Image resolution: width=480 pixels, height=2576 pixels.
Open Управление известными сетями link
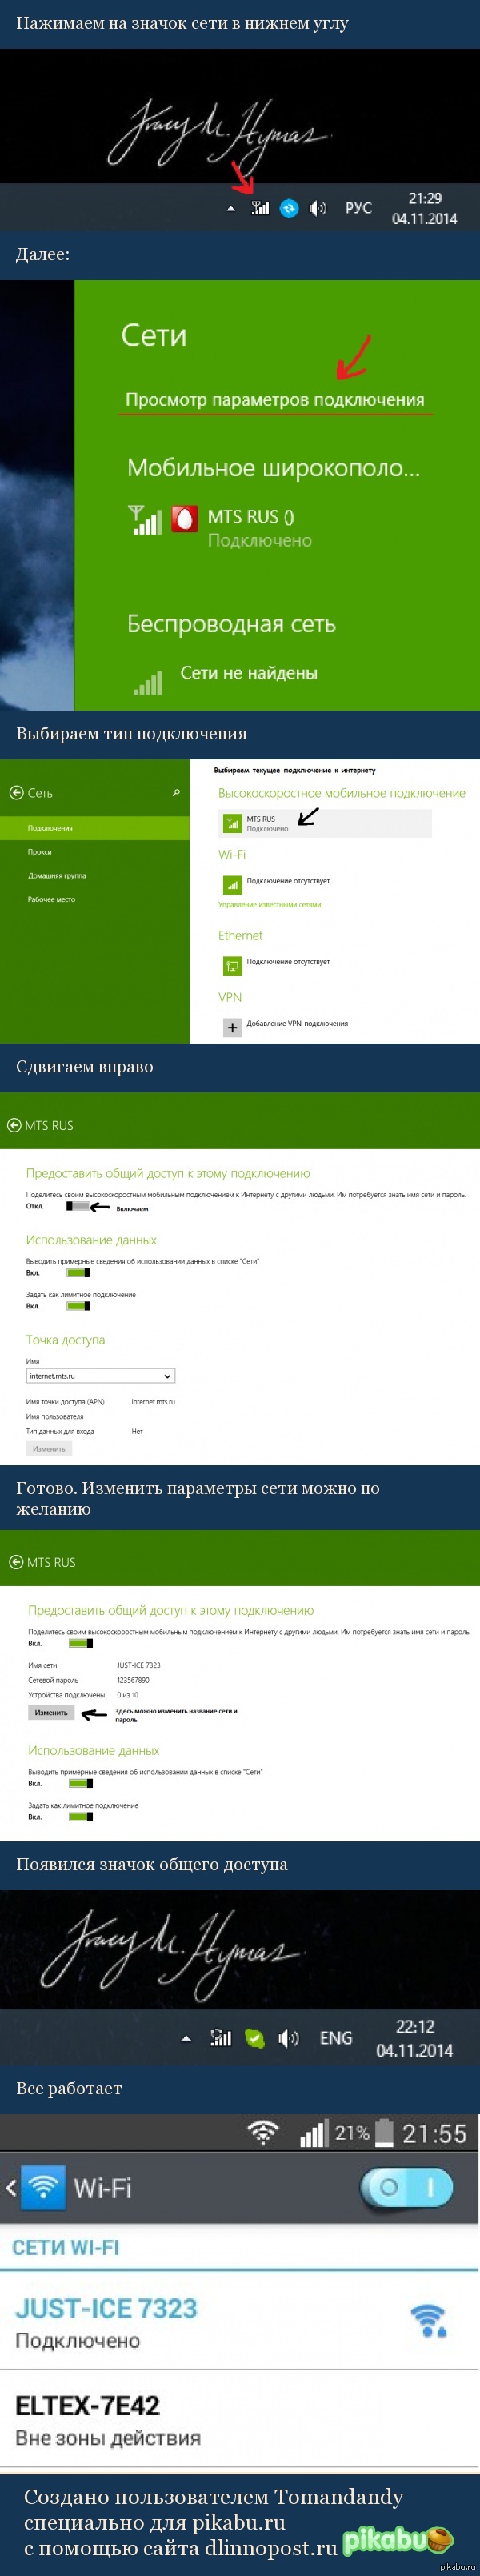point(269,905)
